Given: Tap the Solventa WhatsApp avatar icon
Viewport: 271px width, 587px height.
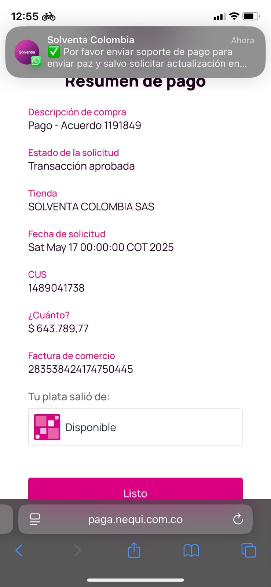Looking at the screenshot, I should click(27, 52).
